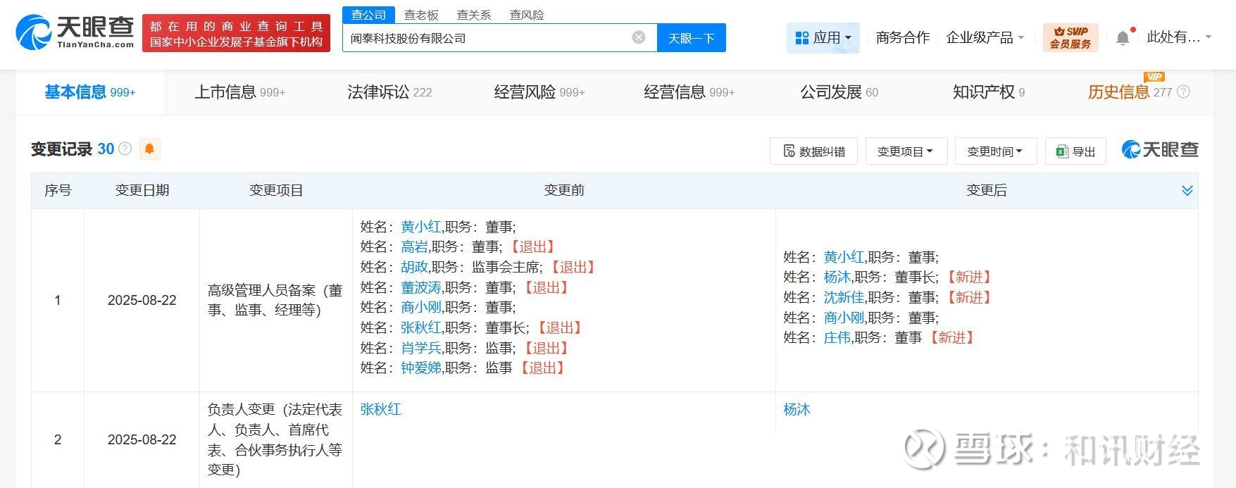Click the 变更项目 column header
This screenshot has width=1236, height=488.
tap(276, 191)
